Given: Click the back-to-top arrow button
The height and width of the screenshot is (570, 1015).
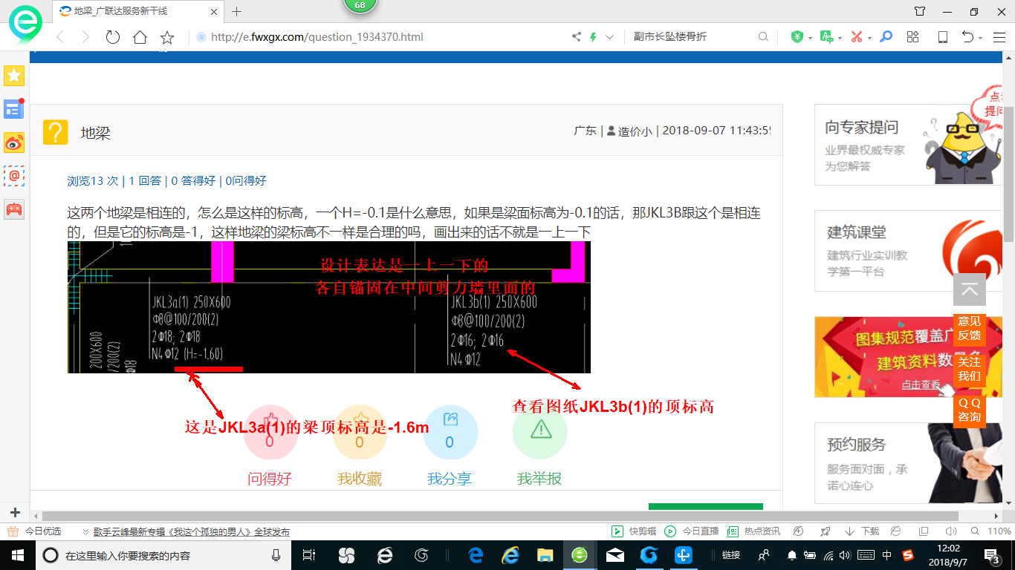Looking at the screenshot, I should click(970, 289).
